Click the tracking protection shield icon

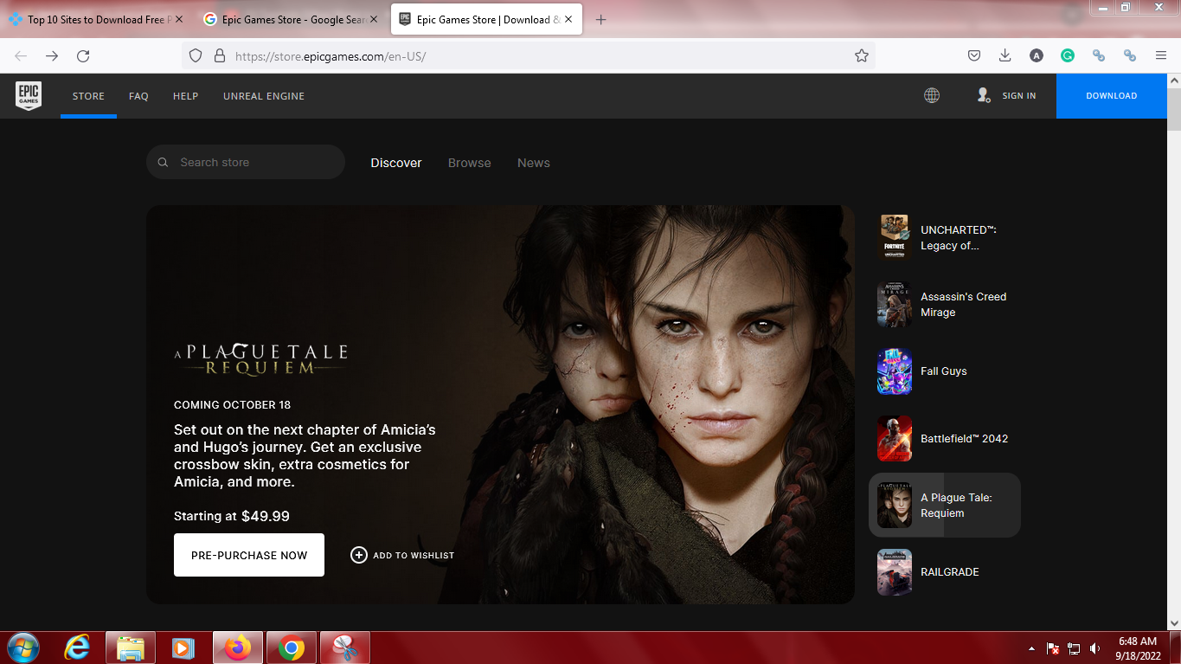click(196, 55)
